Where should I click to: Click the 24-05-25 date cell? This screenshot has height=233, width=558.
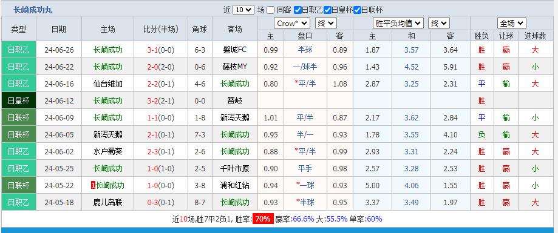(59, 168)
